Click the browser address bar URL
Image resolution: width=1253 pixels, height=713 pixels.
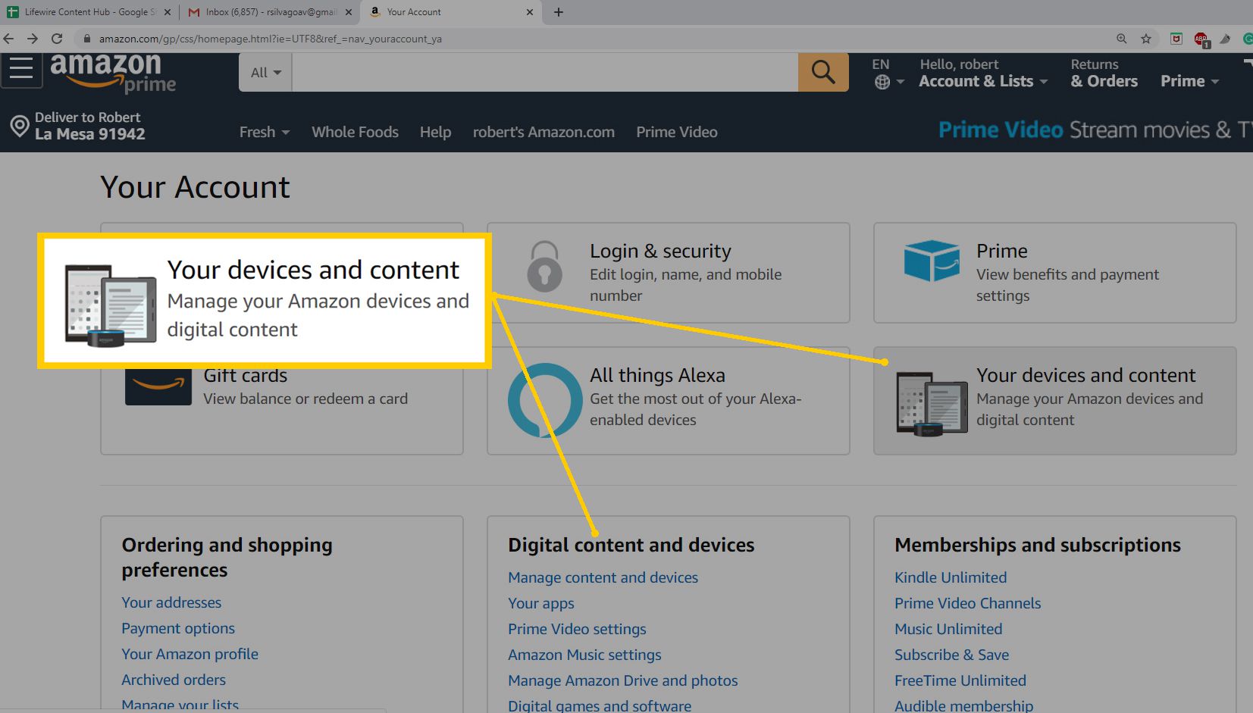[270, 39]
